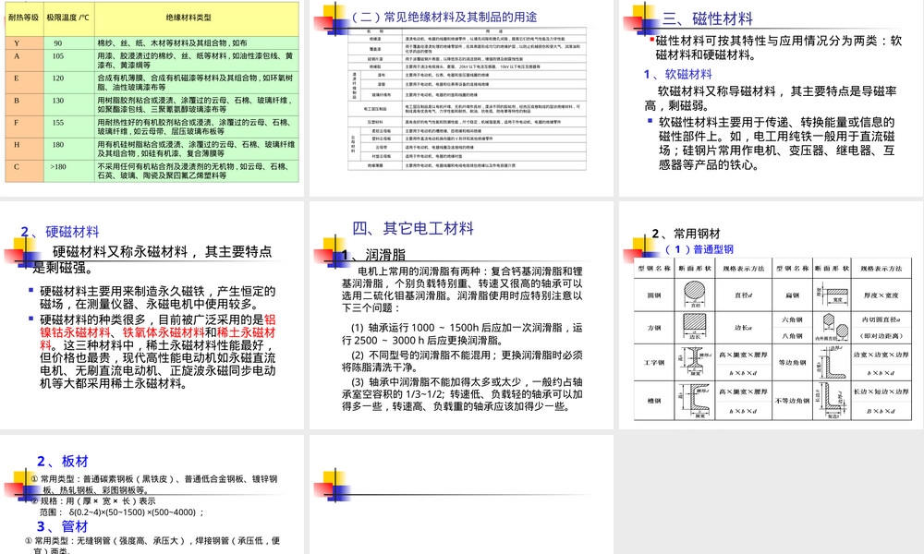
Task: Select the slide titled (二)常见绝缘材料及其制品的用途
Action: coord(461,98)
